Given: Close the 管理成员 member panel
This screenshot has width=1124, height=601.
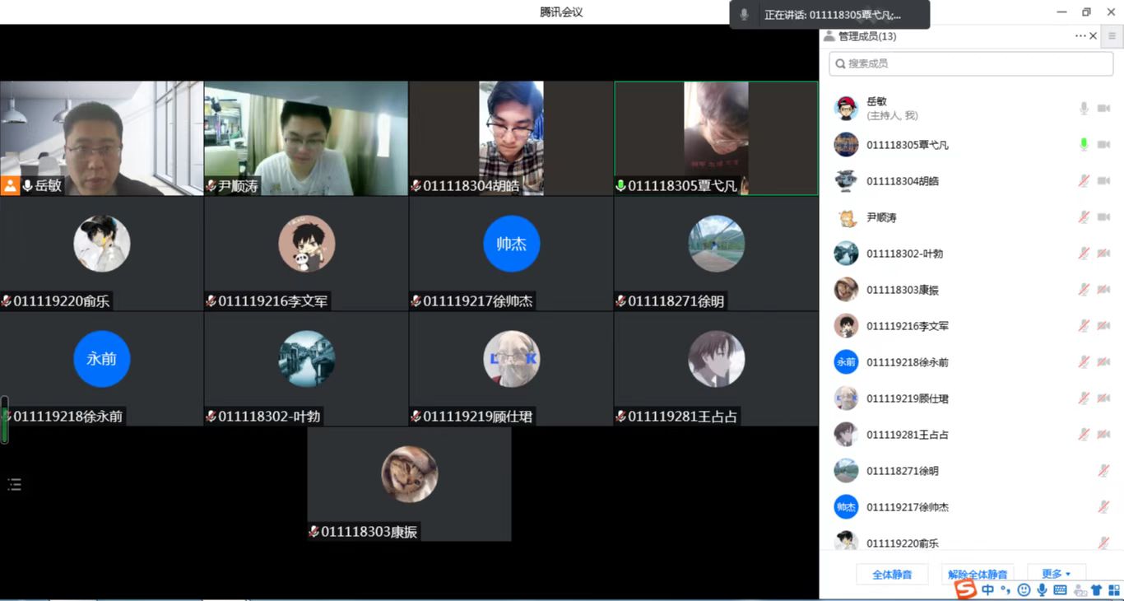Looking at the screenshot, I should 1093,36.
